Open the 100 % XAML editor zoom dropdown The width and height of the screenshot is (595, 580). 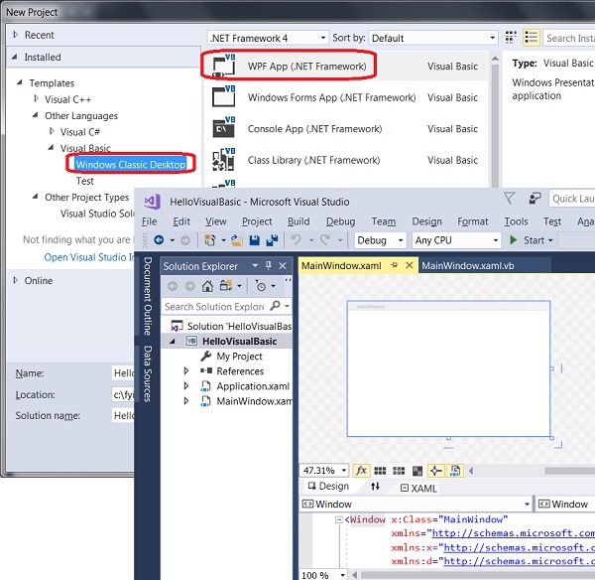pyautogui.click(x=343, y=575)
